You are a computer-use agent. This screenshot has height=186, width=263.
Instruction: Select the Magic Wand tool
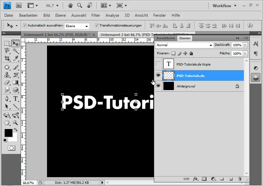(x=15, y=51)
